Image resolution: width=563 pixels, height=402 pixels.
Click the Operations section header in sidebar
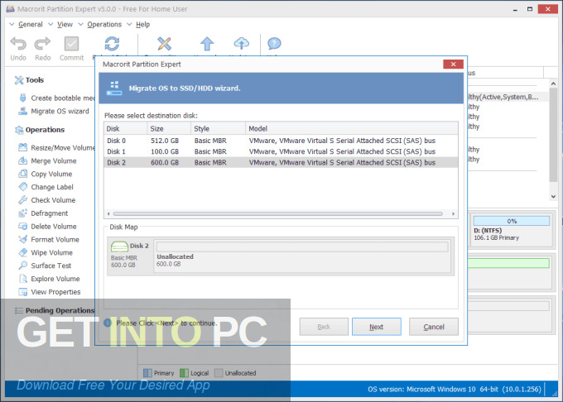click(x=40, y=130)
